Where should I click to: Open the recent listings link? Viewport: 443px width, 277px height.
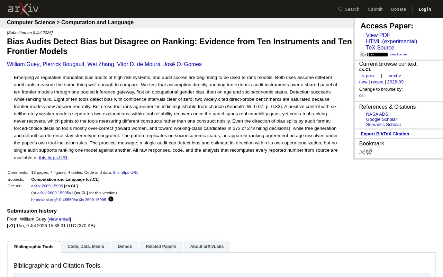[x=377, y=82]
